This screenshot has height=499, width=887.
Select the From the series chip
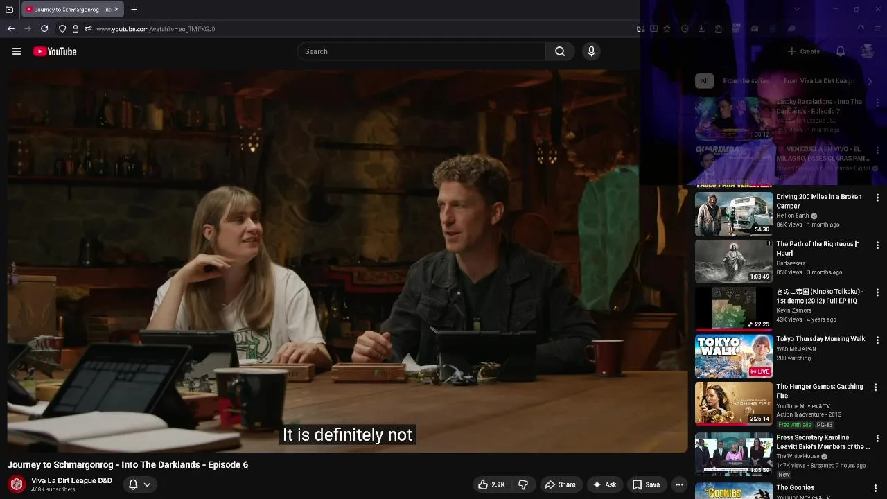(746, 81)
